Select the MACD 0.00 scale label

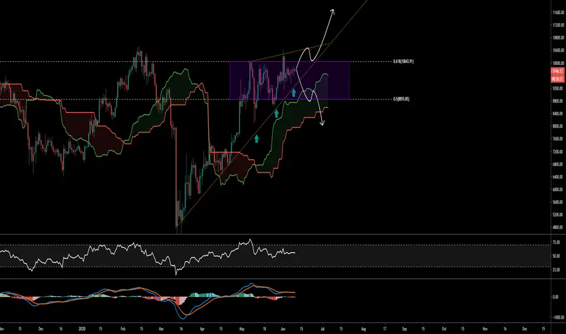tap(556, 297)
